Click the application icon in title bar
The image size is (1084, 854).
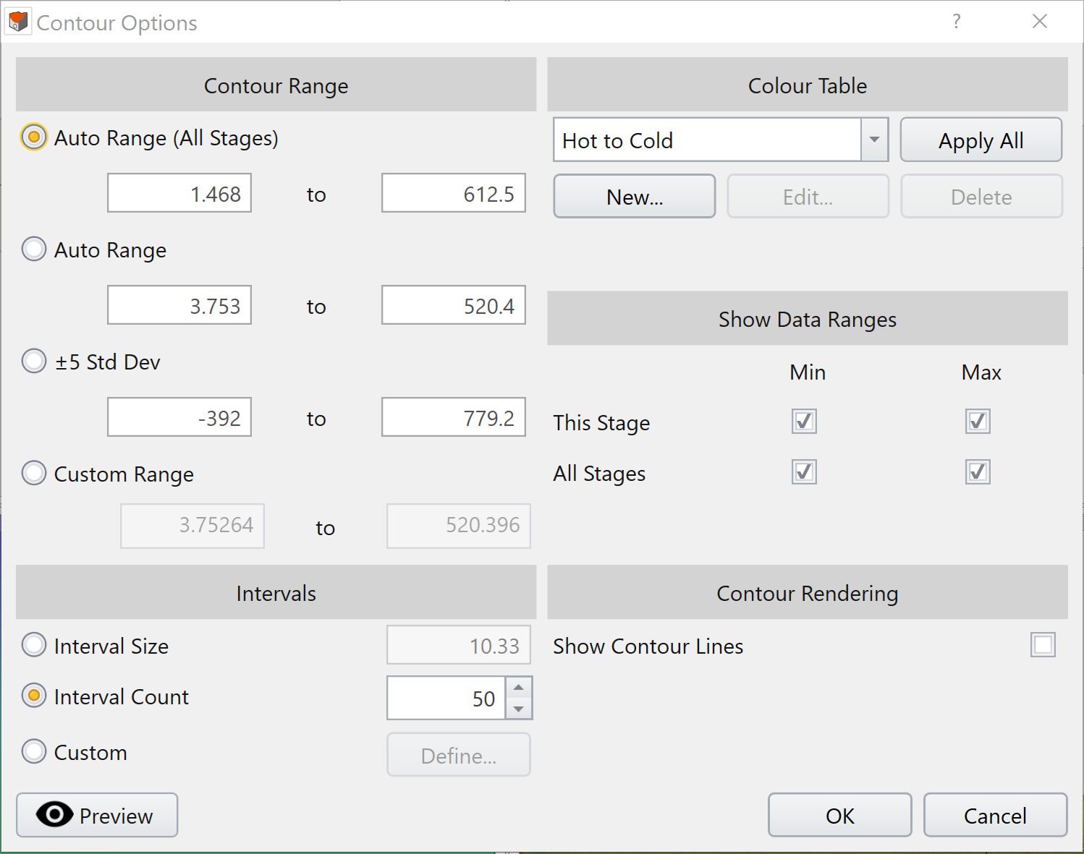point(18,22)
